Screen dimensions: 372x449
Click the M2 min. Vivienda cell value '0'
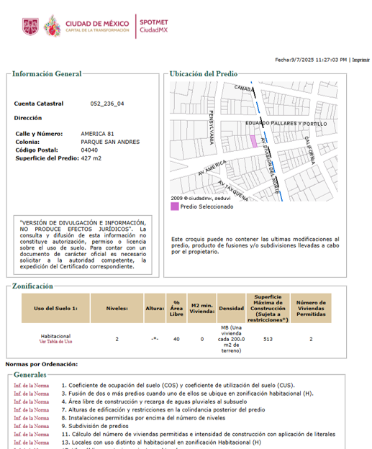(x=202, y=339)
